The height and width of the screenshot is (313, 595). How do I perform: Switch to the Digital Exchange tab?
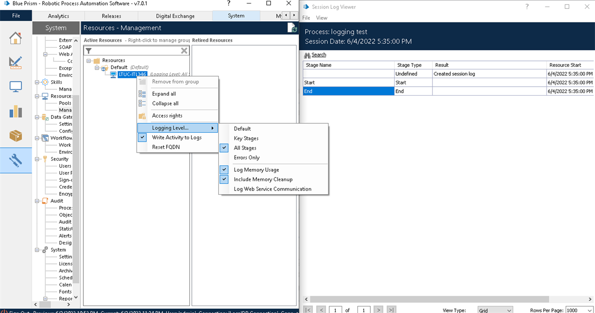175,15
